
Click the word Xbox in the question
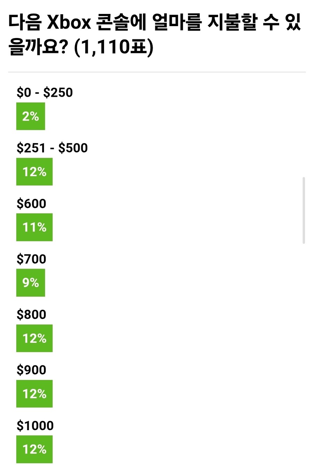pyautogui.click(x=69, y=23)
